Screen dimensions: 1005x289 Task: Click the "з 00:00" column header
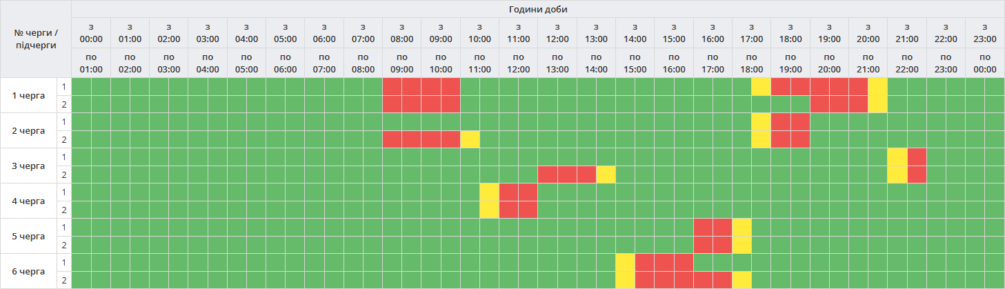click(91, 32)
